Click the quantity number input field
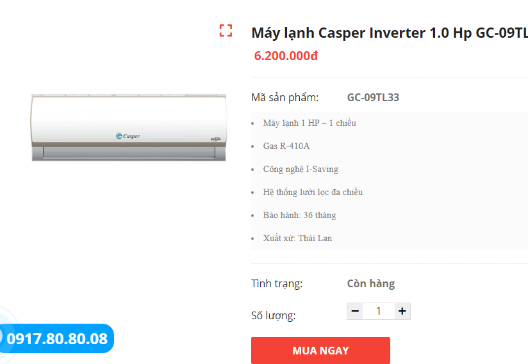This screenshot has width=528, height=364. pos(378,312)
